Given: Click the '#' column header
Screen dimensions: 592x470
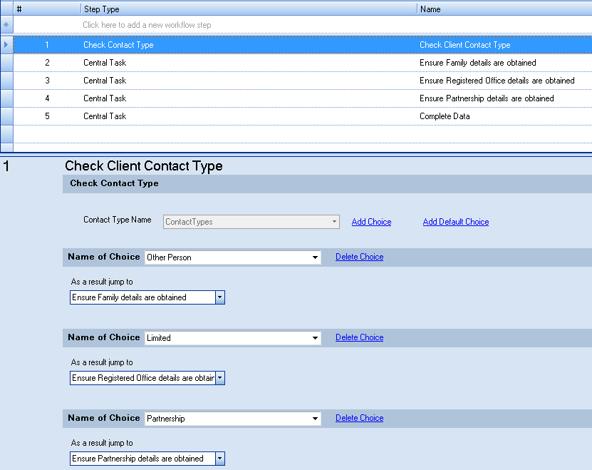Looking at the screenshot, I should point(47,9).
